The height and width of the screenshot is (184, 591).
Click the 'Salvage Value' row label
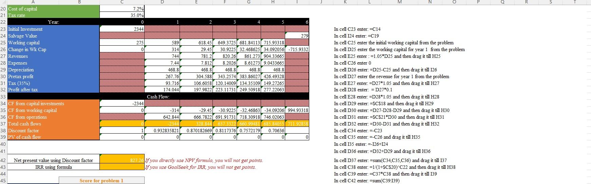point(22,36)
